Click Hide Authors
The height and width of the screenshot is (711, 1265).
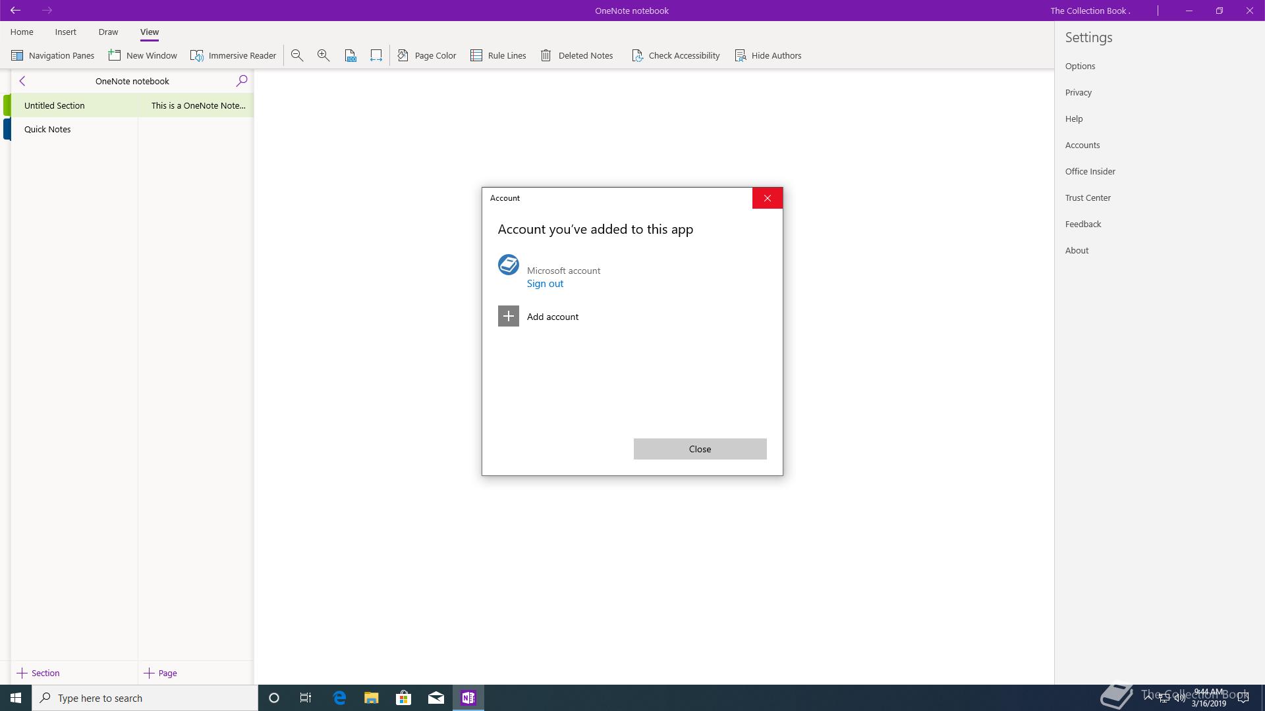(x=768, y=55)
